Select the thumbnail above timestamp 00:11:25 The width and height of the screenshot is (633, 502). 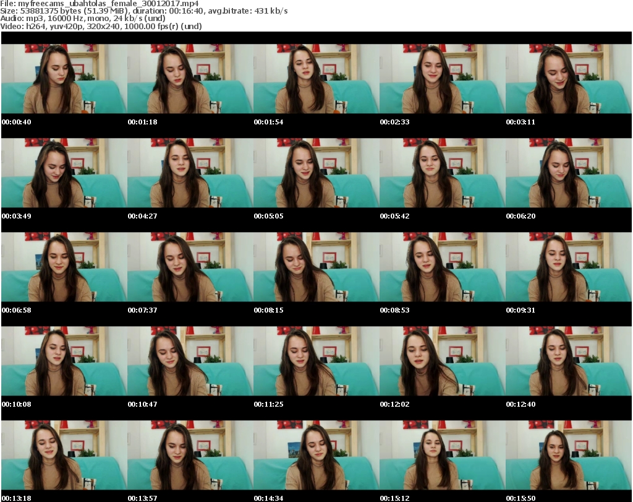[316, 361]
